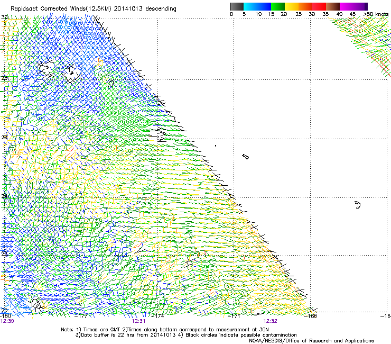
Task: Pick the red 30-35 knots legend segment
Action: pos(319,6)
